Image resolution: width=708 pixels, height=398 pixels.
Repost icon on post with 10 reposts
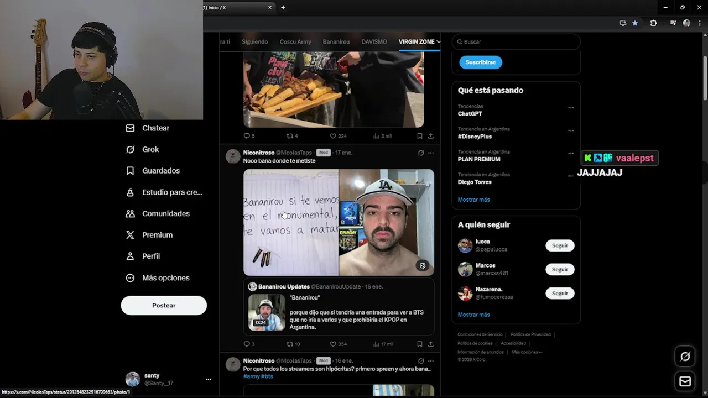pyautogui.click(x=289, y=344)
